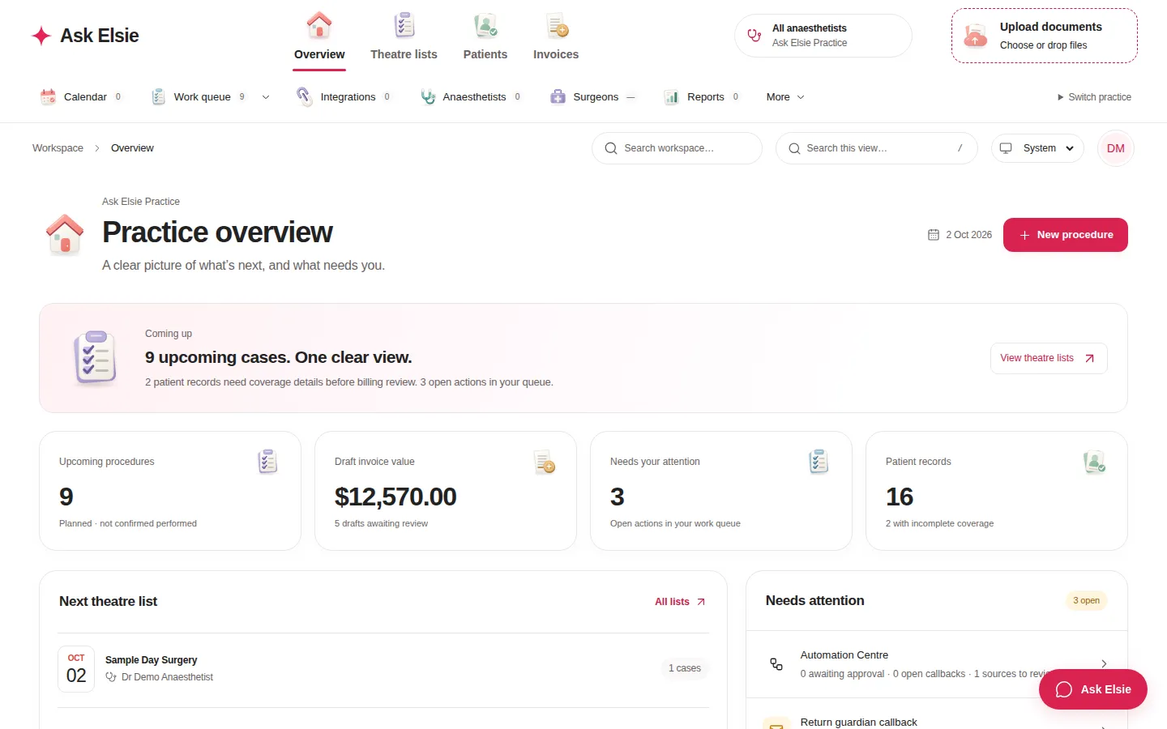Focus the Search workspace field
The width and height of the screenshot is (1167, 729).
tap(677, 148)
